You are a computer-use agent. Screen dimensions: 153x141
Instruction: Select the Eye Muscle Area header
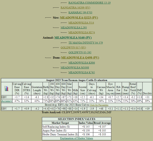point(110,89)
